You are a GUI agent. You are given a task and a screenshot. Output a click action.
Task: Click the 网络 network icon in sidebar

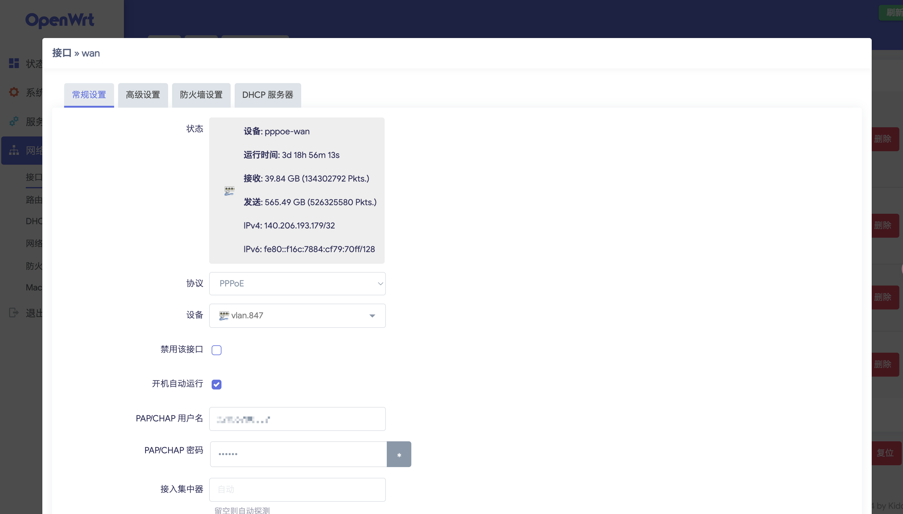tap(14, 150)
